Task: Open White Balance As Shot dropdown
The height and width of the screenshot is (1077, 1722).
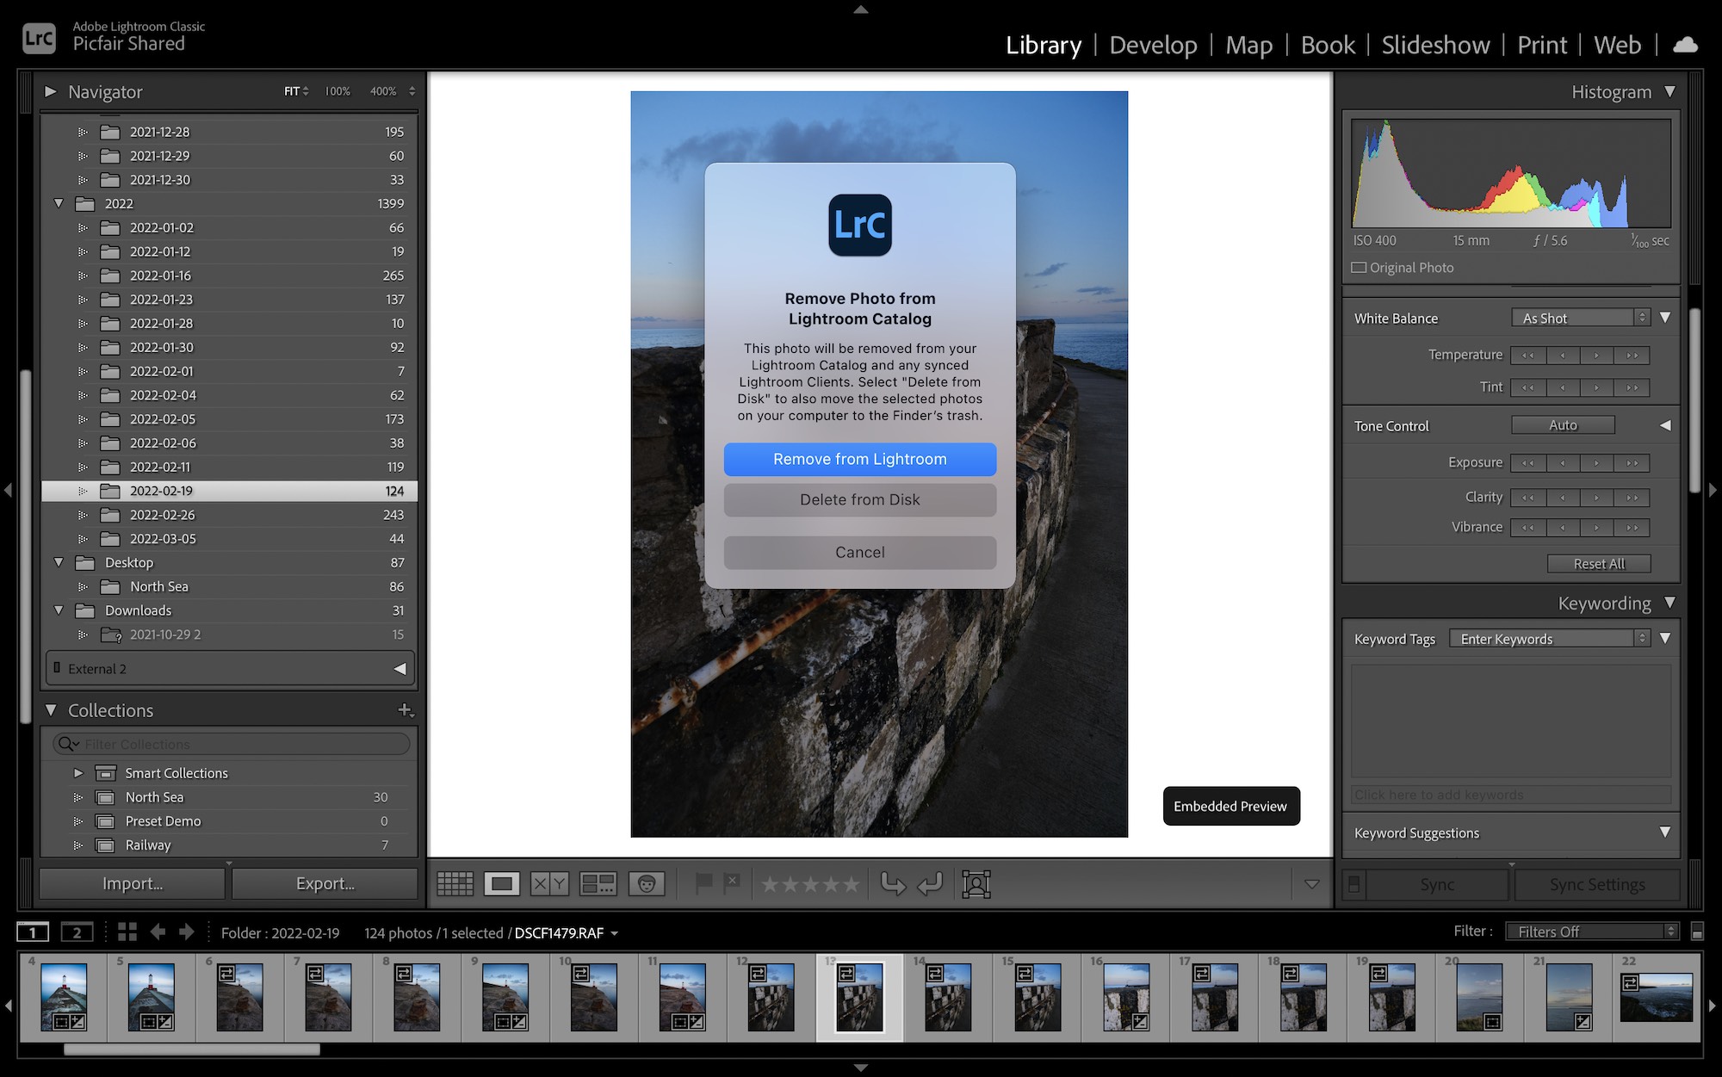Action: (x=1580, y=318)
